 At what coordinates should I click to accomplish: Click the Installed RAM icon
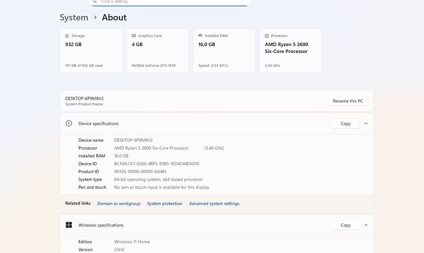[201, 36]
